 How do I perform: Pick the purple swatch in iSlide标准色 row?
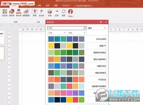[76, 39]
